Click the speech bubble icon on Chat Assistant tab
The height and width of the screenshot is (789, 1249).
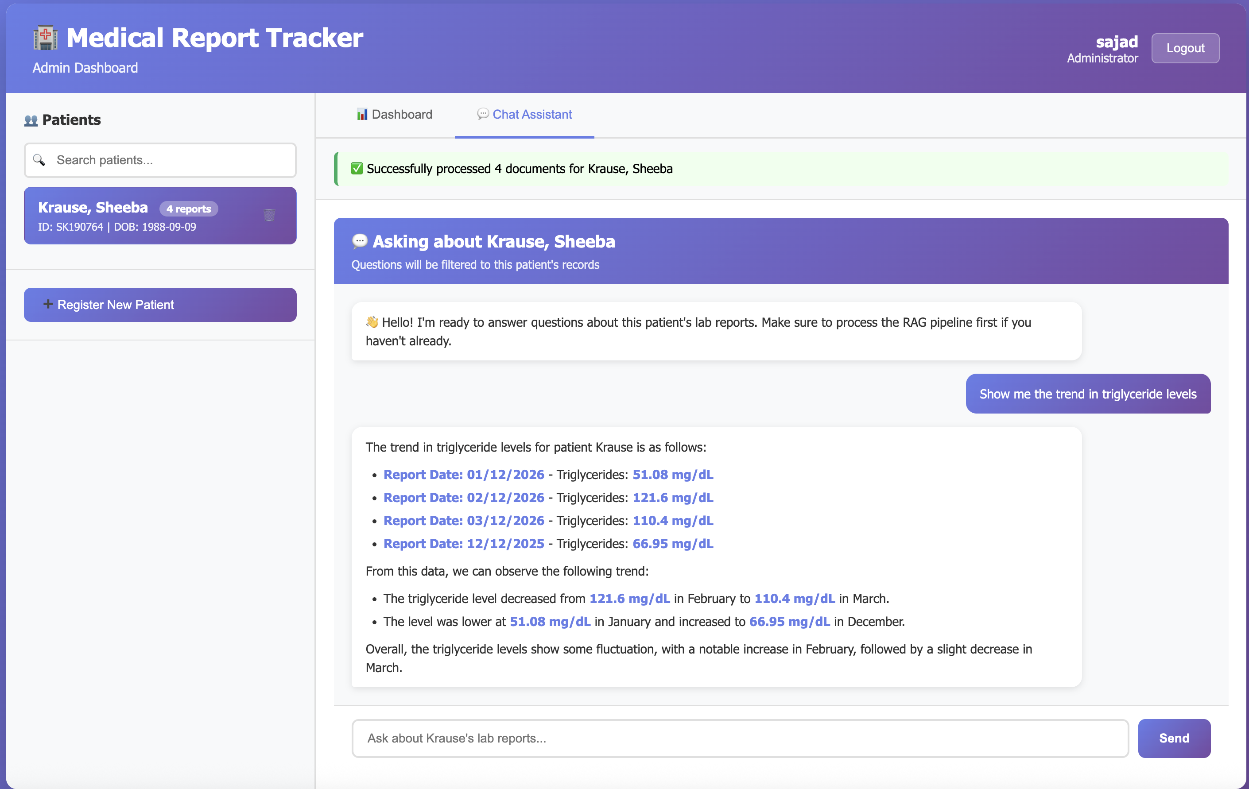482,114
